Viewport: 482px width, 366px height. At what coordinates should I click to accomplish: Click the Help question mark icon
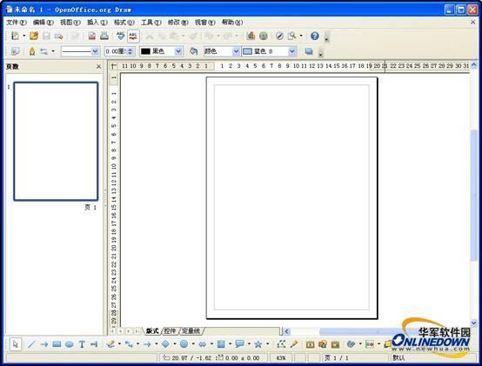[x=314, y=36]
